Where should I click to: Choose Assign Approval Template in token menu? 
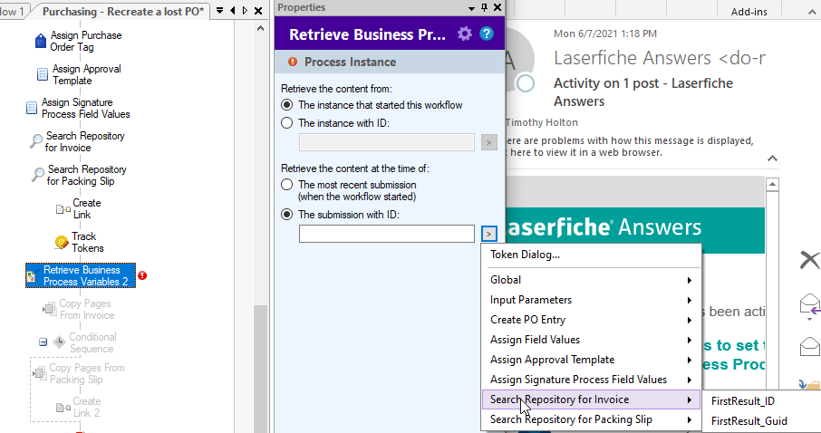click(591, 360)
